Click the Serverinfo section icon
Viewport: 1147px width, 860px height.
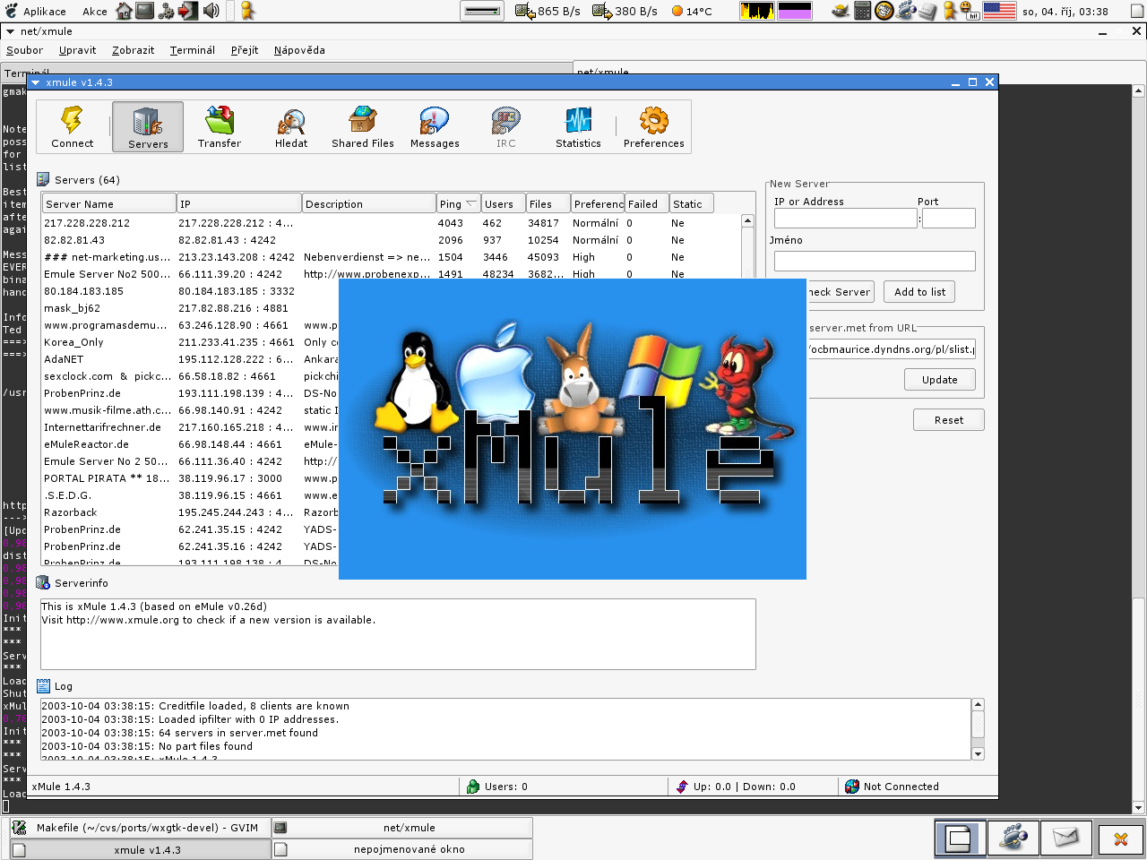[x=43, y=582]
